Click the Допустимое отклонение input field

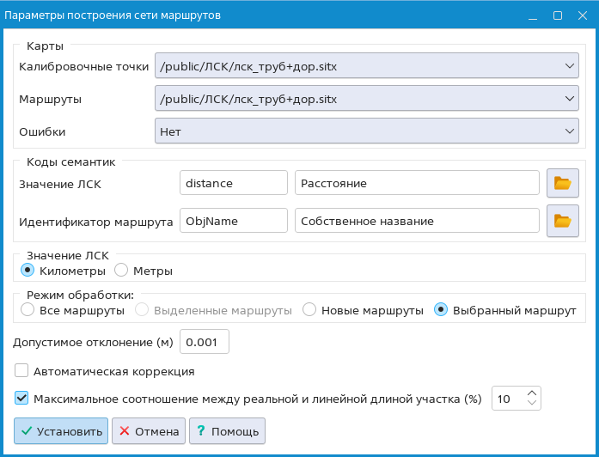pos(205,342)
